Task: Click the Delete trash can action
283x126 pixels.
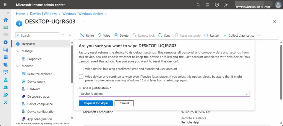Action: tap(121, 35)
